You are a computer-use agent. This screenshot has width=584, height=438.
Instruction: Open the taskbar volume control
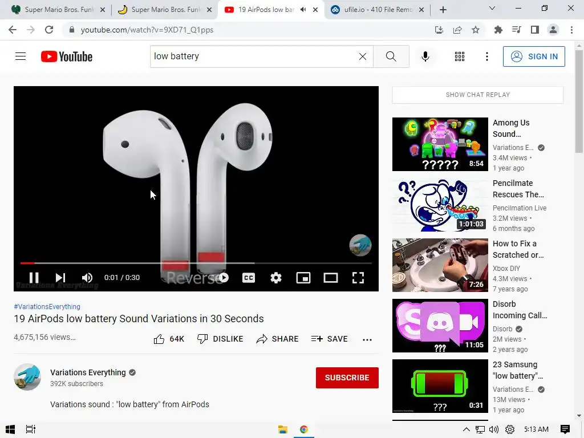point(494,429)
